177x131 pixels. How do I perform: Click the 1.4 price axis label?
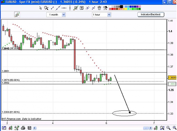(170, 31)
